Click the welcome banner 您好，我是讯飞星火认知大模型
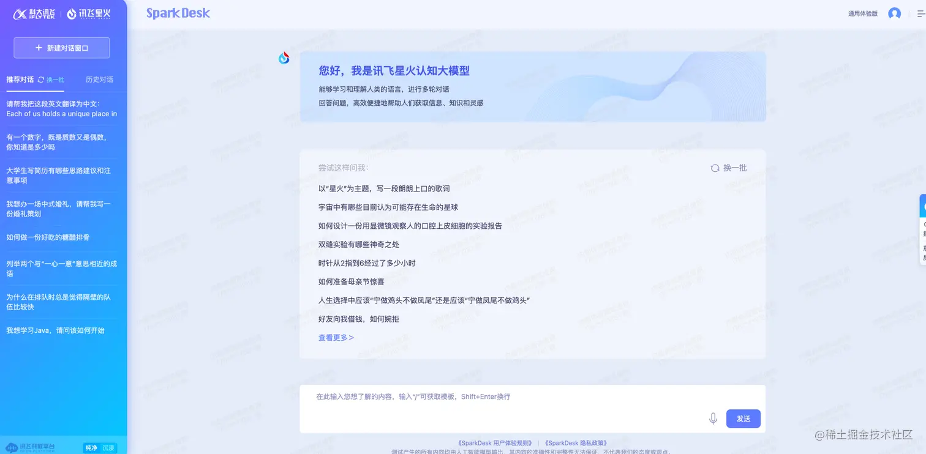Viewport: 926px width, 454px height. [533, 86]
